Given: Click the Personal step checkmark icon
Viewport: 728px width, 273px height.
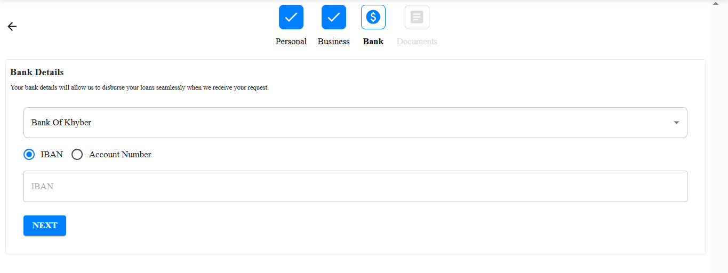Looking at the screenshot, I should coord(291,17).
